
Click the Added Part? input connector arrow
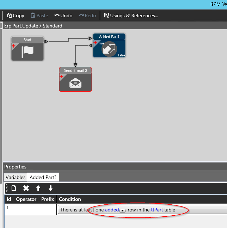(90, 38)
